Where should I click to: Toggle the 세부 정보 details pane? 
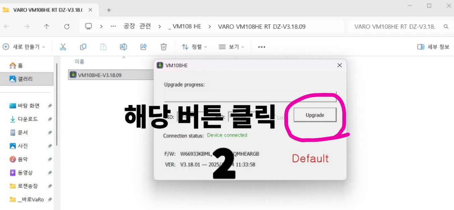click(433, 47)
